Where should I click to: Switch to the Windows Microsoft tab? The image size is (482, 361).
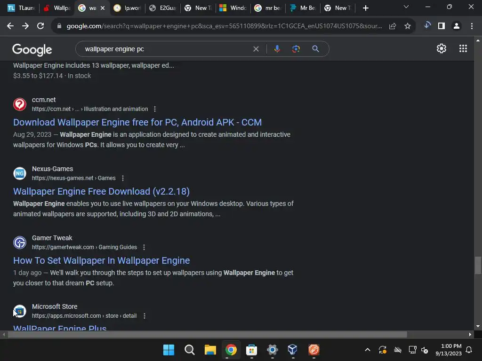233,8
